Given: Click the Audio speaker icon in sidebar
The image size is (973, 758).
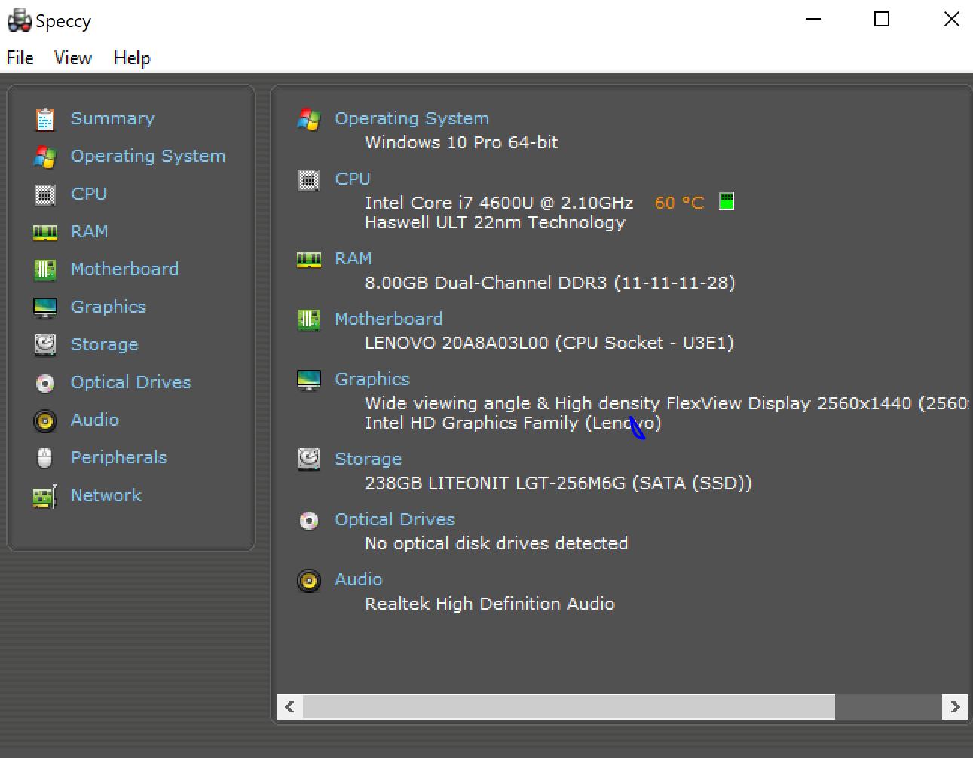Looking at the screenshot, I should tap(45, 420).
